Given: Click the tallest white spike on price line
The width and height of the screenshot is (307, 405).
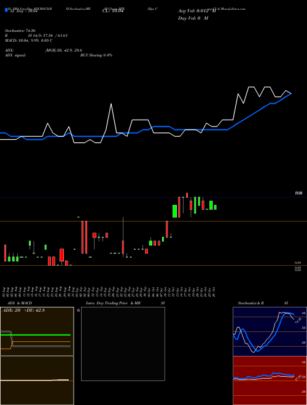Looking at the screenshot, I should coord(111,104).
